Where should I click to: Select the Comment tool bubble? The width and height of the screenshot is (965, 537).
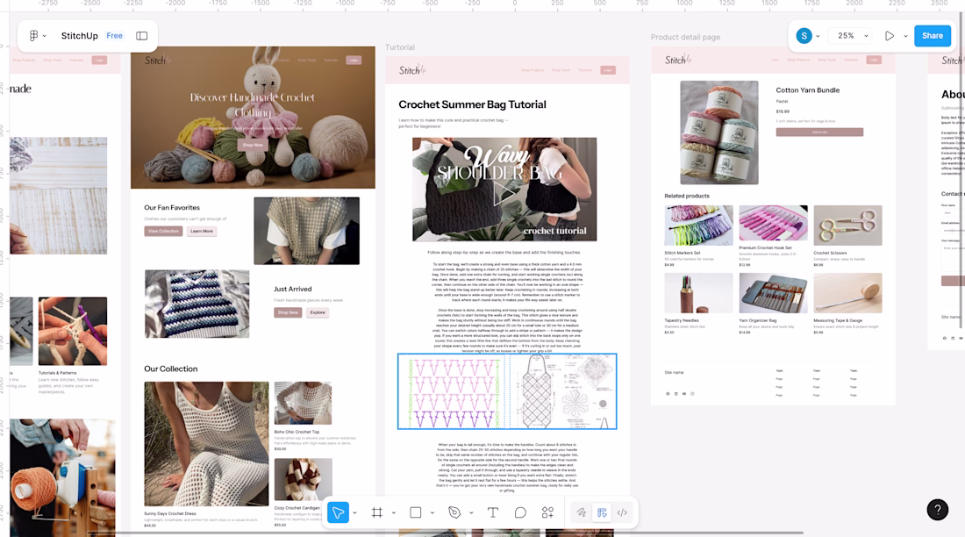[x=520, y=512]
